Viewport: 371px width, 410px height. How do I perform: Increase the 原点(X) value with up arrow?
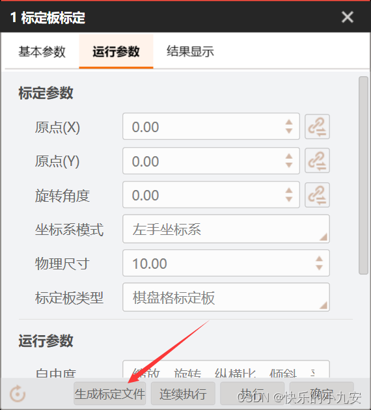click(x=289, y=122)
